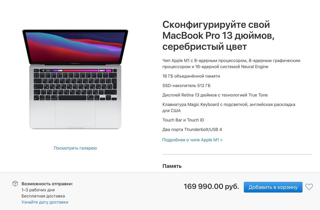Open the Подробнее о чипе Apple M1 link
The width and height of the screenshot is (320, 210).
tap(192, 140)
